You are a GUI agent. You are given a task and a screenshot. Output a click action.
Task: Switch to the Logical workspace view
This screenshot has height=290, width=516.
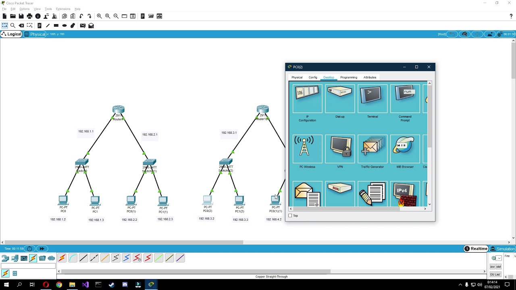(11, 34)
